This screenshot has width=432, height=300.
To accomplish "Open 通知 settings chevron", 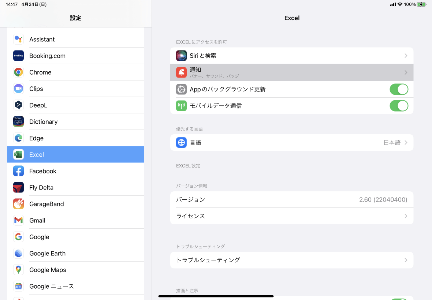I will pyautogui.click(x=406, y=73).
